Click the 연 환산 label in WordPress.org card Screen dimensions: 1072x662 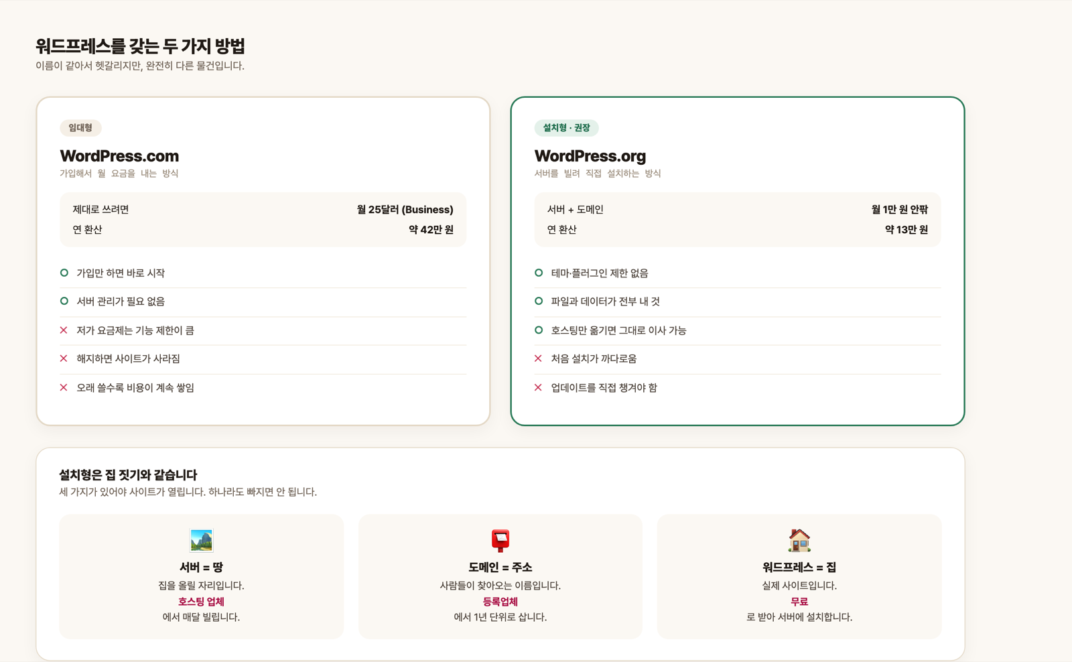pyautogui.click(x=561, y=230)
